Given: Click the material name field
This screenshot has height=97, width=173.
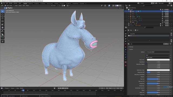Looking at the screenshot, I should point(147,44).
